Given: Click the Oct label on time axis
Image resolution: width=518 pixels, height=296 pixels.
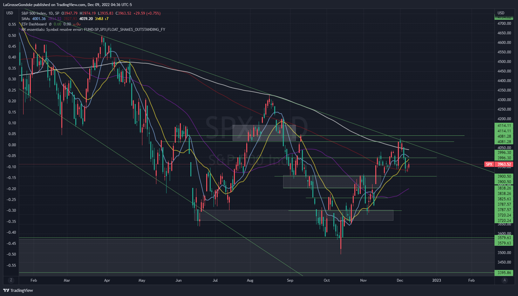Looking at the screenshot, I should tap(327, 280).
